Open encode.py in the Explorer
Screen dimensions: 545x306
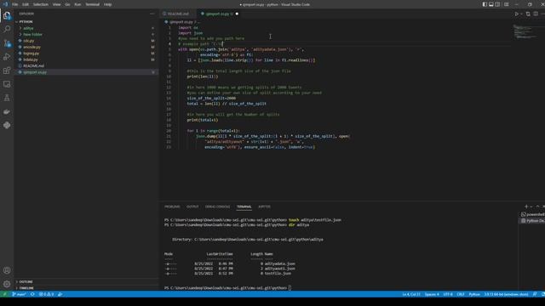[86, 47]
